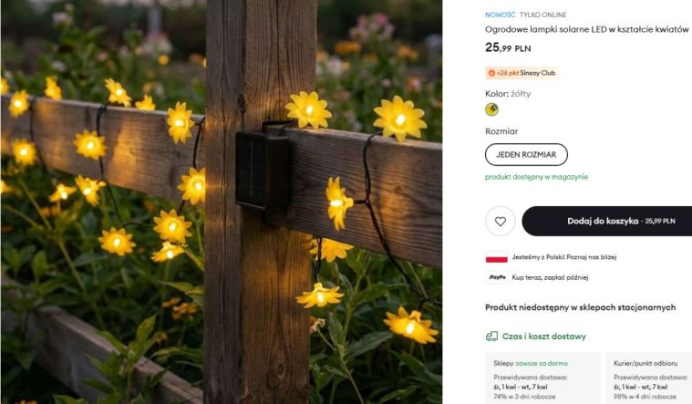
Task: Click Produkt niedostępny w sklepach stacjonarnych text
Action: coord(581,307)
